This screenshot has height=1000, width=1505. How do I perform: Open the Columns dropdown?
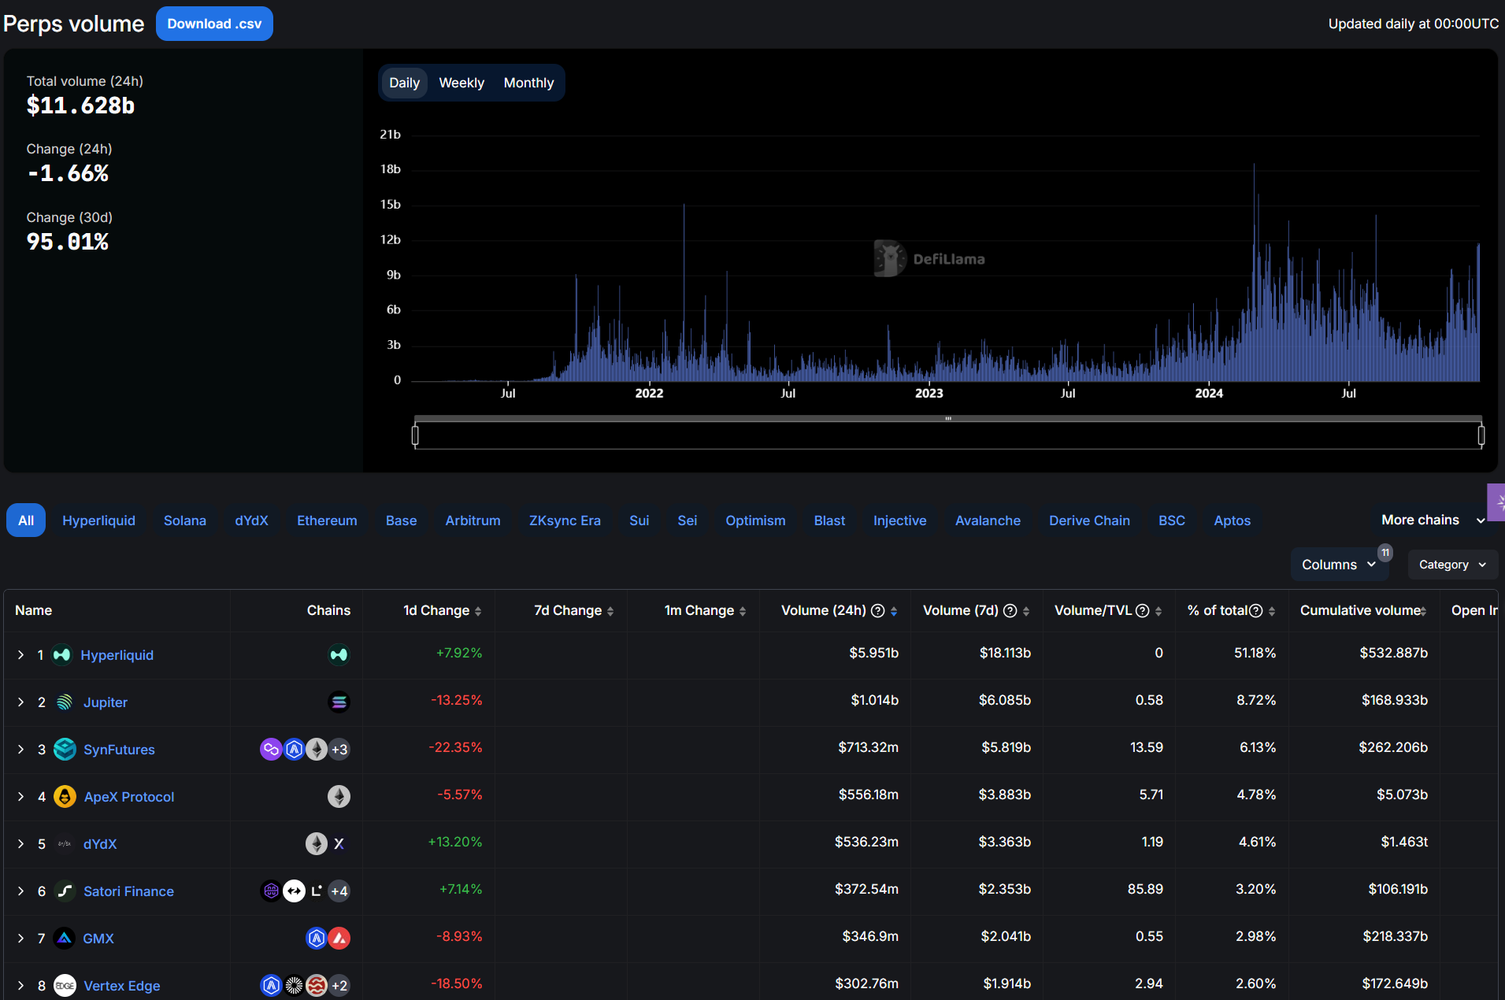click(x=1338, y=565)
